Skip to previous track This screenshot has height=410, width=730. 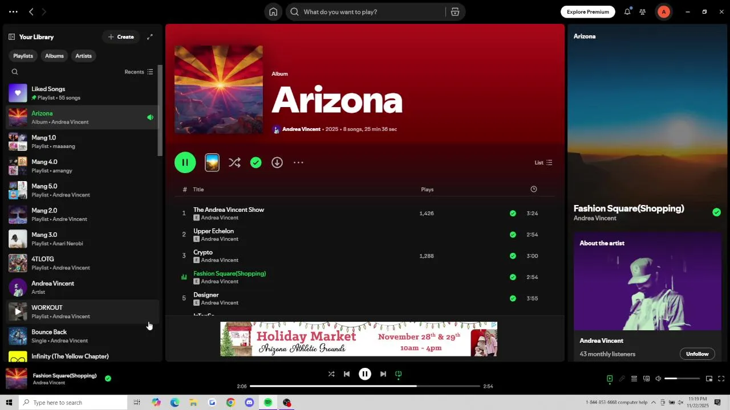(347, 374)
